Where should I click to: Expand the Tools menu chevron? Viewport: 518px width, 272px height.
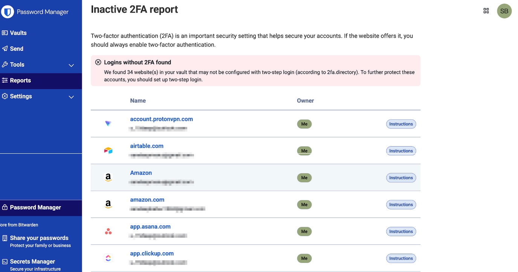[x=71, y=65]
